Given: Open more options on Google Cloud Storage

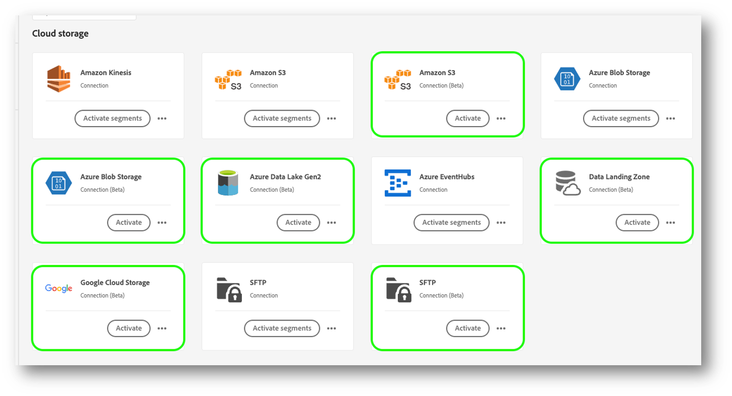Looking at the screenshot, I should (162, 328).
